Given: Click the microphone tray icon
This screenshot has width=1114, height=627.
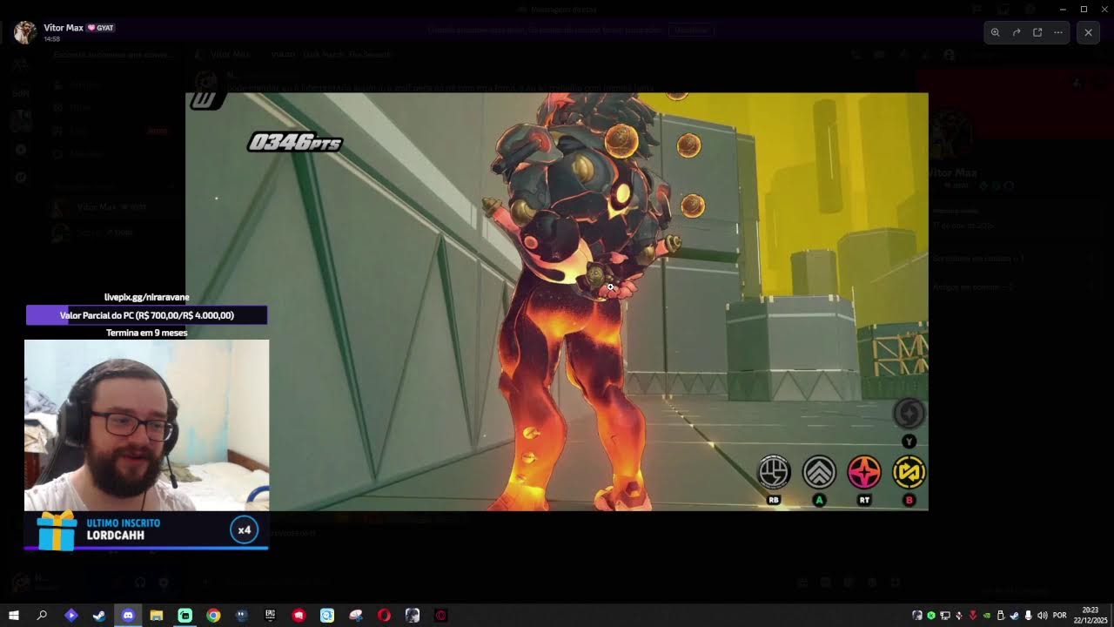Looking at the screenshot, I should (x=1028, y=616).
